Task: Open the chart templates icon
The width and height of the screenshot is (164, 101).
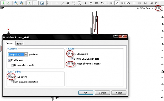Action: click(x=42, y=3)
